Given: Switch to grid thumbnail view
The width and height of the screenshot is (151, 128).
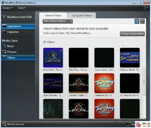Looking at the screenshot, I should click(x=137, y=21).
